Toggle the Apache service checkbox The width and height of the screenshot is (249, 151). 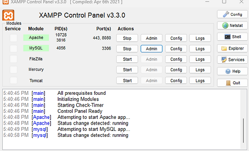click(13, 38)
